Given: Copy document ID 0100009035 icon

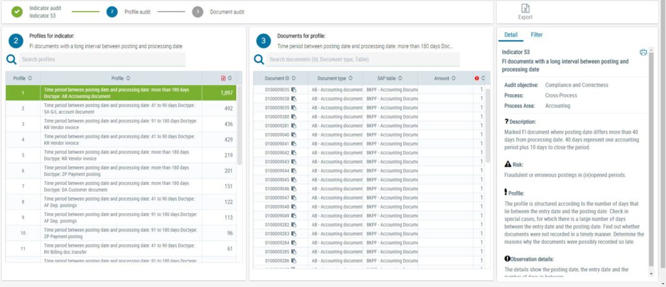Looking at the screenshot, I should pos(293,90).
